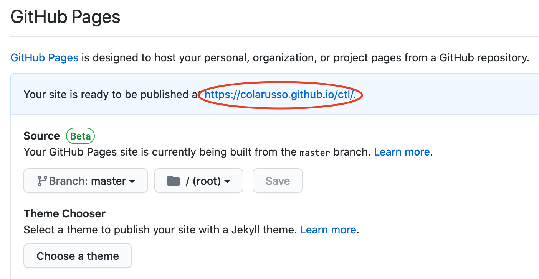Open Learn more link about Source branch
The height and width of the screenshot is (279, 539).
pyautogui.click(x=402, y=152)
